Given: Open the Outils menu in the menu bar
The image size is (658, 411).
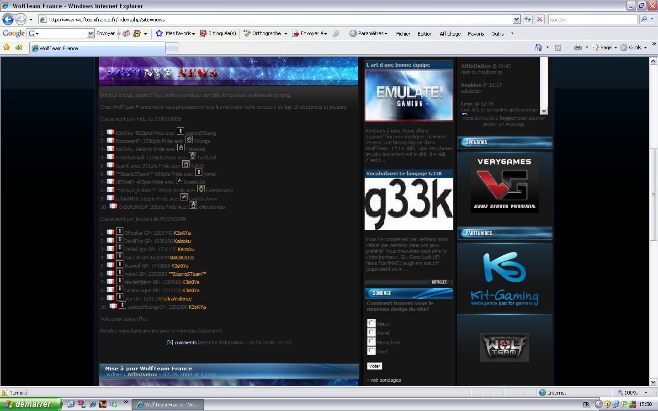Looking at the screenshot, I should [498, 34].
